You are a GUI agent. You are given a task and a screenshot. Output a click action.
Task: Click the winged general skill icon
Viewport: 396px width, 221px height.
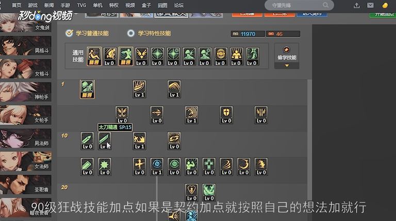141,56
